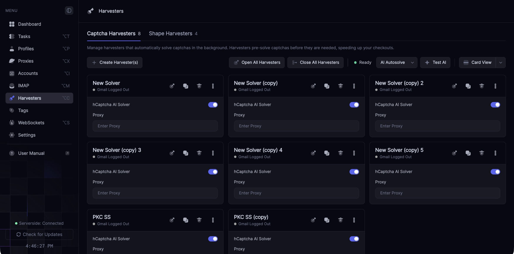Viewport: 514px width, 254px height.
Task: Delete the PKC SS (copy) harvester
Action: 341,220
